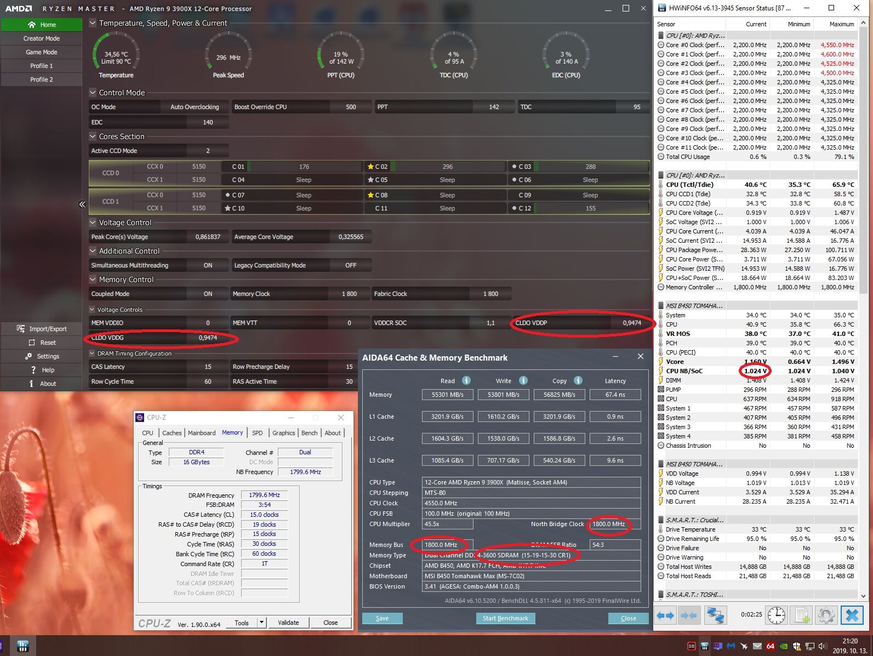Image resolution: width=873 pixels, height=656 pixels.
Task: Open Ryzen Master Settings gears item
Action: tap(42, 356)
